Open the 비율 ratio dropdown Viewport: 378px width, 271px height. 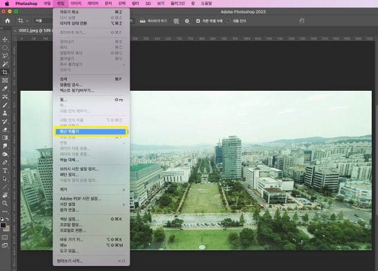(43, 21)
